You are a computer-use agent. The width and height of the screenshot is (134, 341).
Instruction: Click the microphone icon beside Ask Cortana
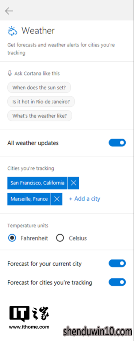pos(9,73)
